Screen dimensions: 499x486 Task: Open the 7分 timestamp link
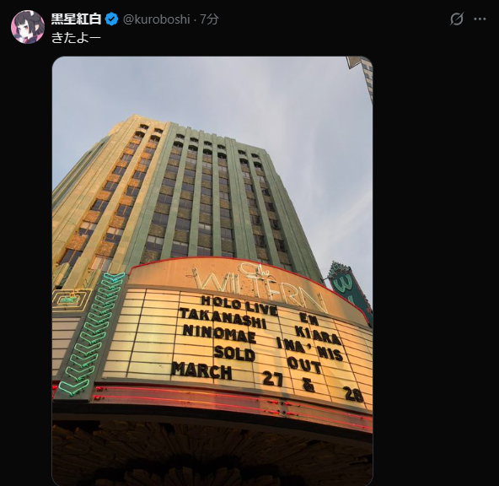(209, 19)
